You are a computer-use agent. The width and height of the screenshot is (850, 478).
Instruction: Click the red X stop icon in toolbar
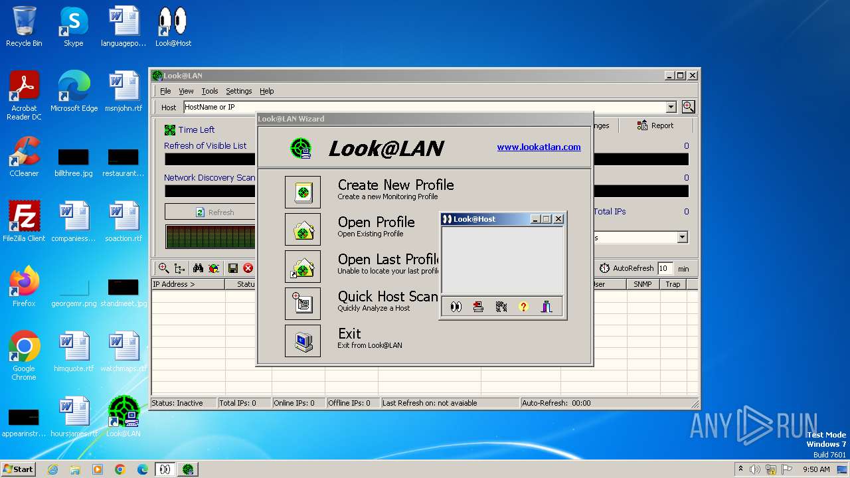(x=248, y=268)
